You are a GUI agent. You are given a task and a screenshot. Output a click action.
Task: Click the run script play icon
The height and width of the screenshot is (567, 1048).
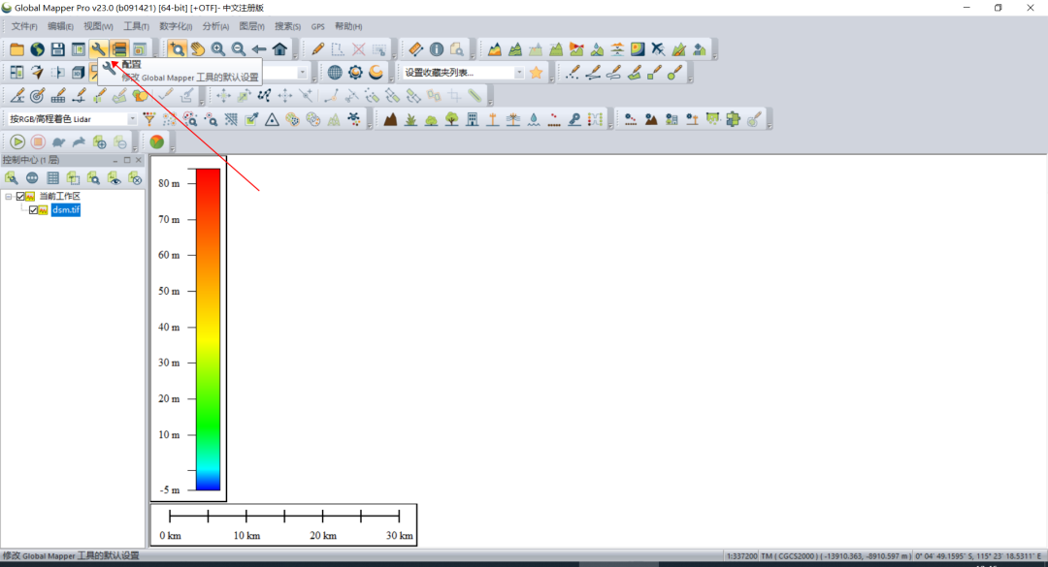point(17,142)
